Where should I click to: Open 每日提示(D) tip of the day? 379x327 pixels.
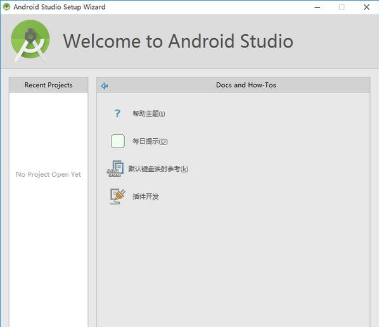150,141
